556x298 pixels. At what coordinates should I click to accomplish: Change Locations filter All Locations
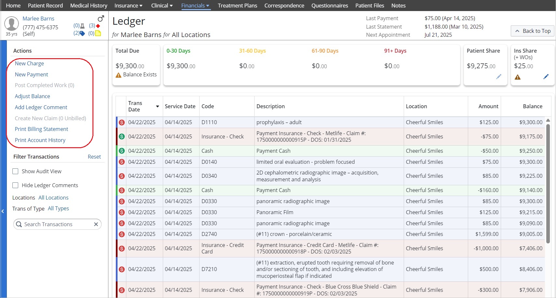(x=53, y=198)
